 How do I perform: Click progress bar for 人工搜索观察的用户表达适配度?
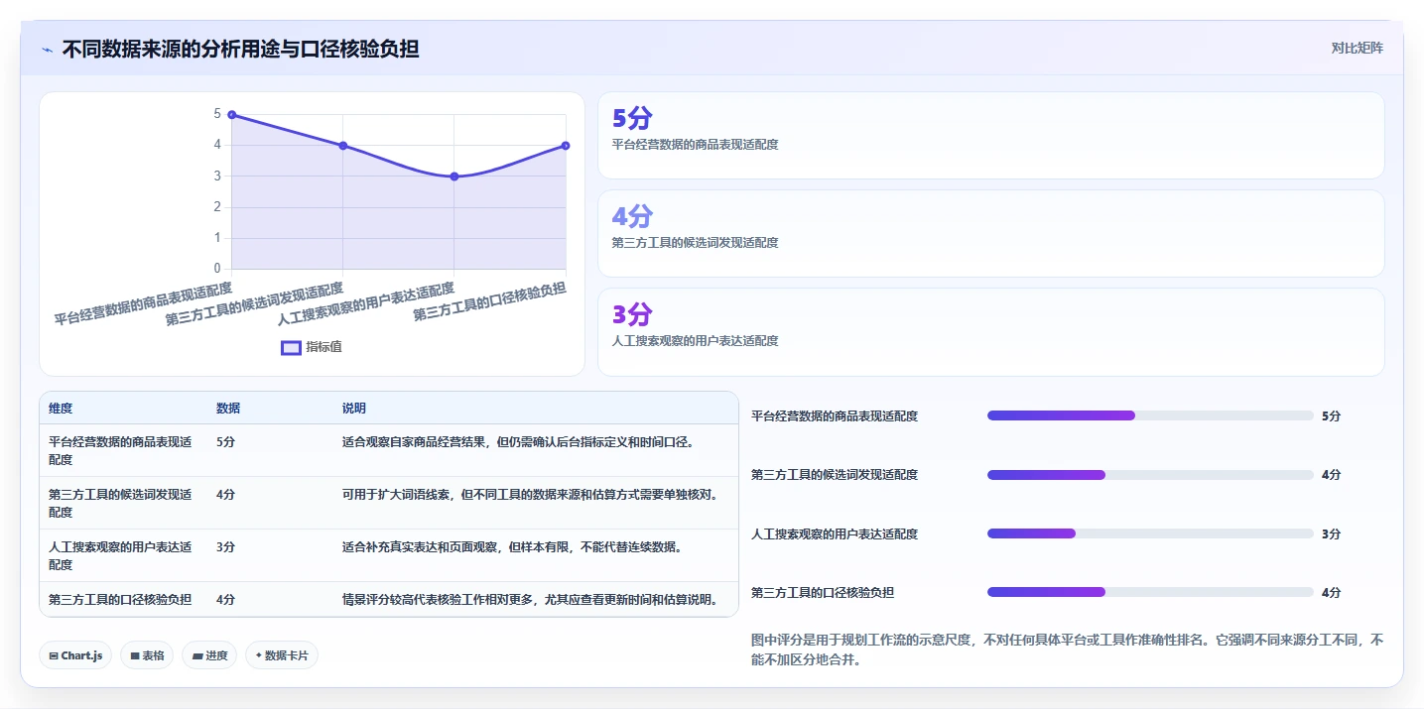point(1150,533)
